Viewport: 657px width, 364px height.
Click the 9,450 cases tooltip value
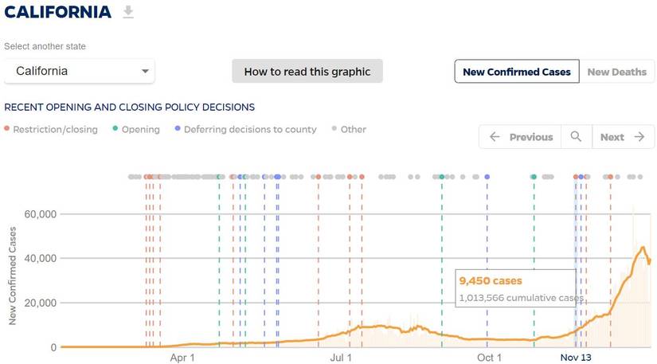coord(491,280)
